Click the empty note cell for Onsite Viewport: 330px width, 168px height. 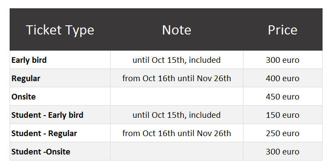tap(177, 96)
